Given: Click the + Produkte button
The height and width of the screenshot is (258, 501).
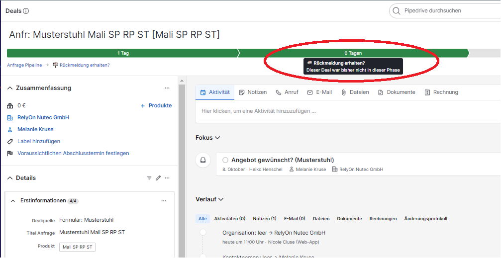Looking at the screenshot, I should [156, 105].
